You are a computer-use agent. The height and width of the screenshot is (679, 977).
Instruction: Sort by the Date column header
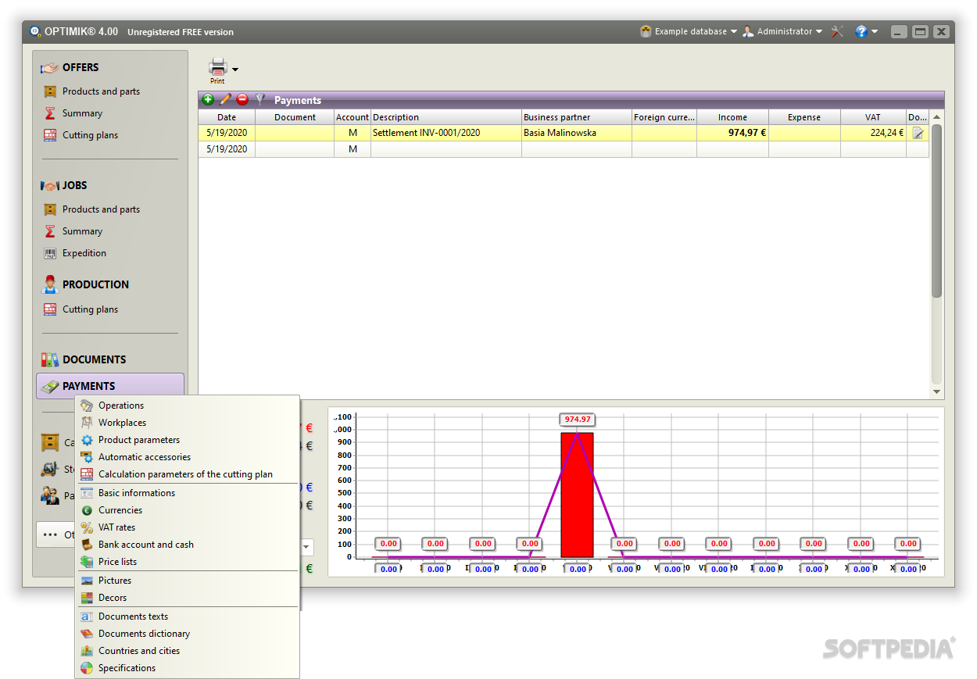[x=227, y=117]
